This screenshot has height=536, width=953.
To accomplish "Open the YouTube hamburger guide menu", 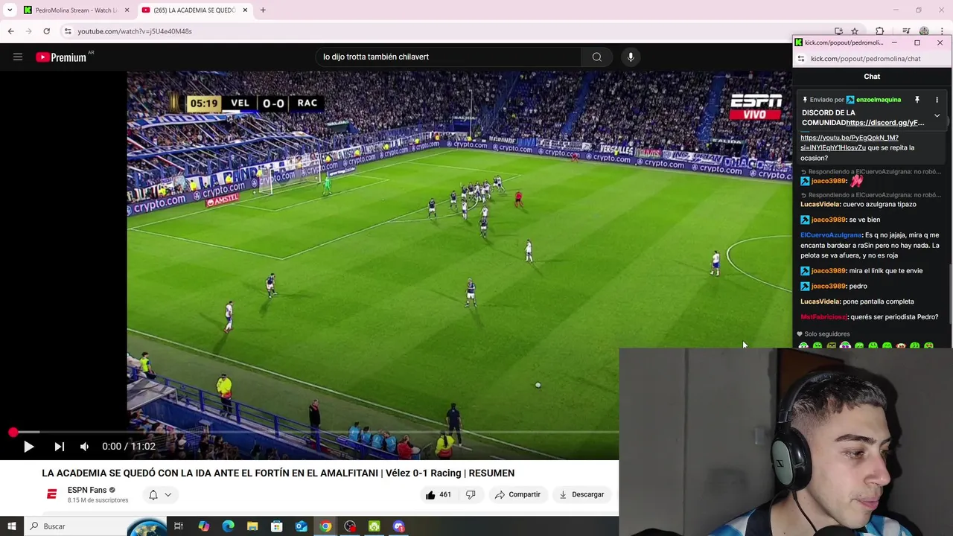I will 18,57.
